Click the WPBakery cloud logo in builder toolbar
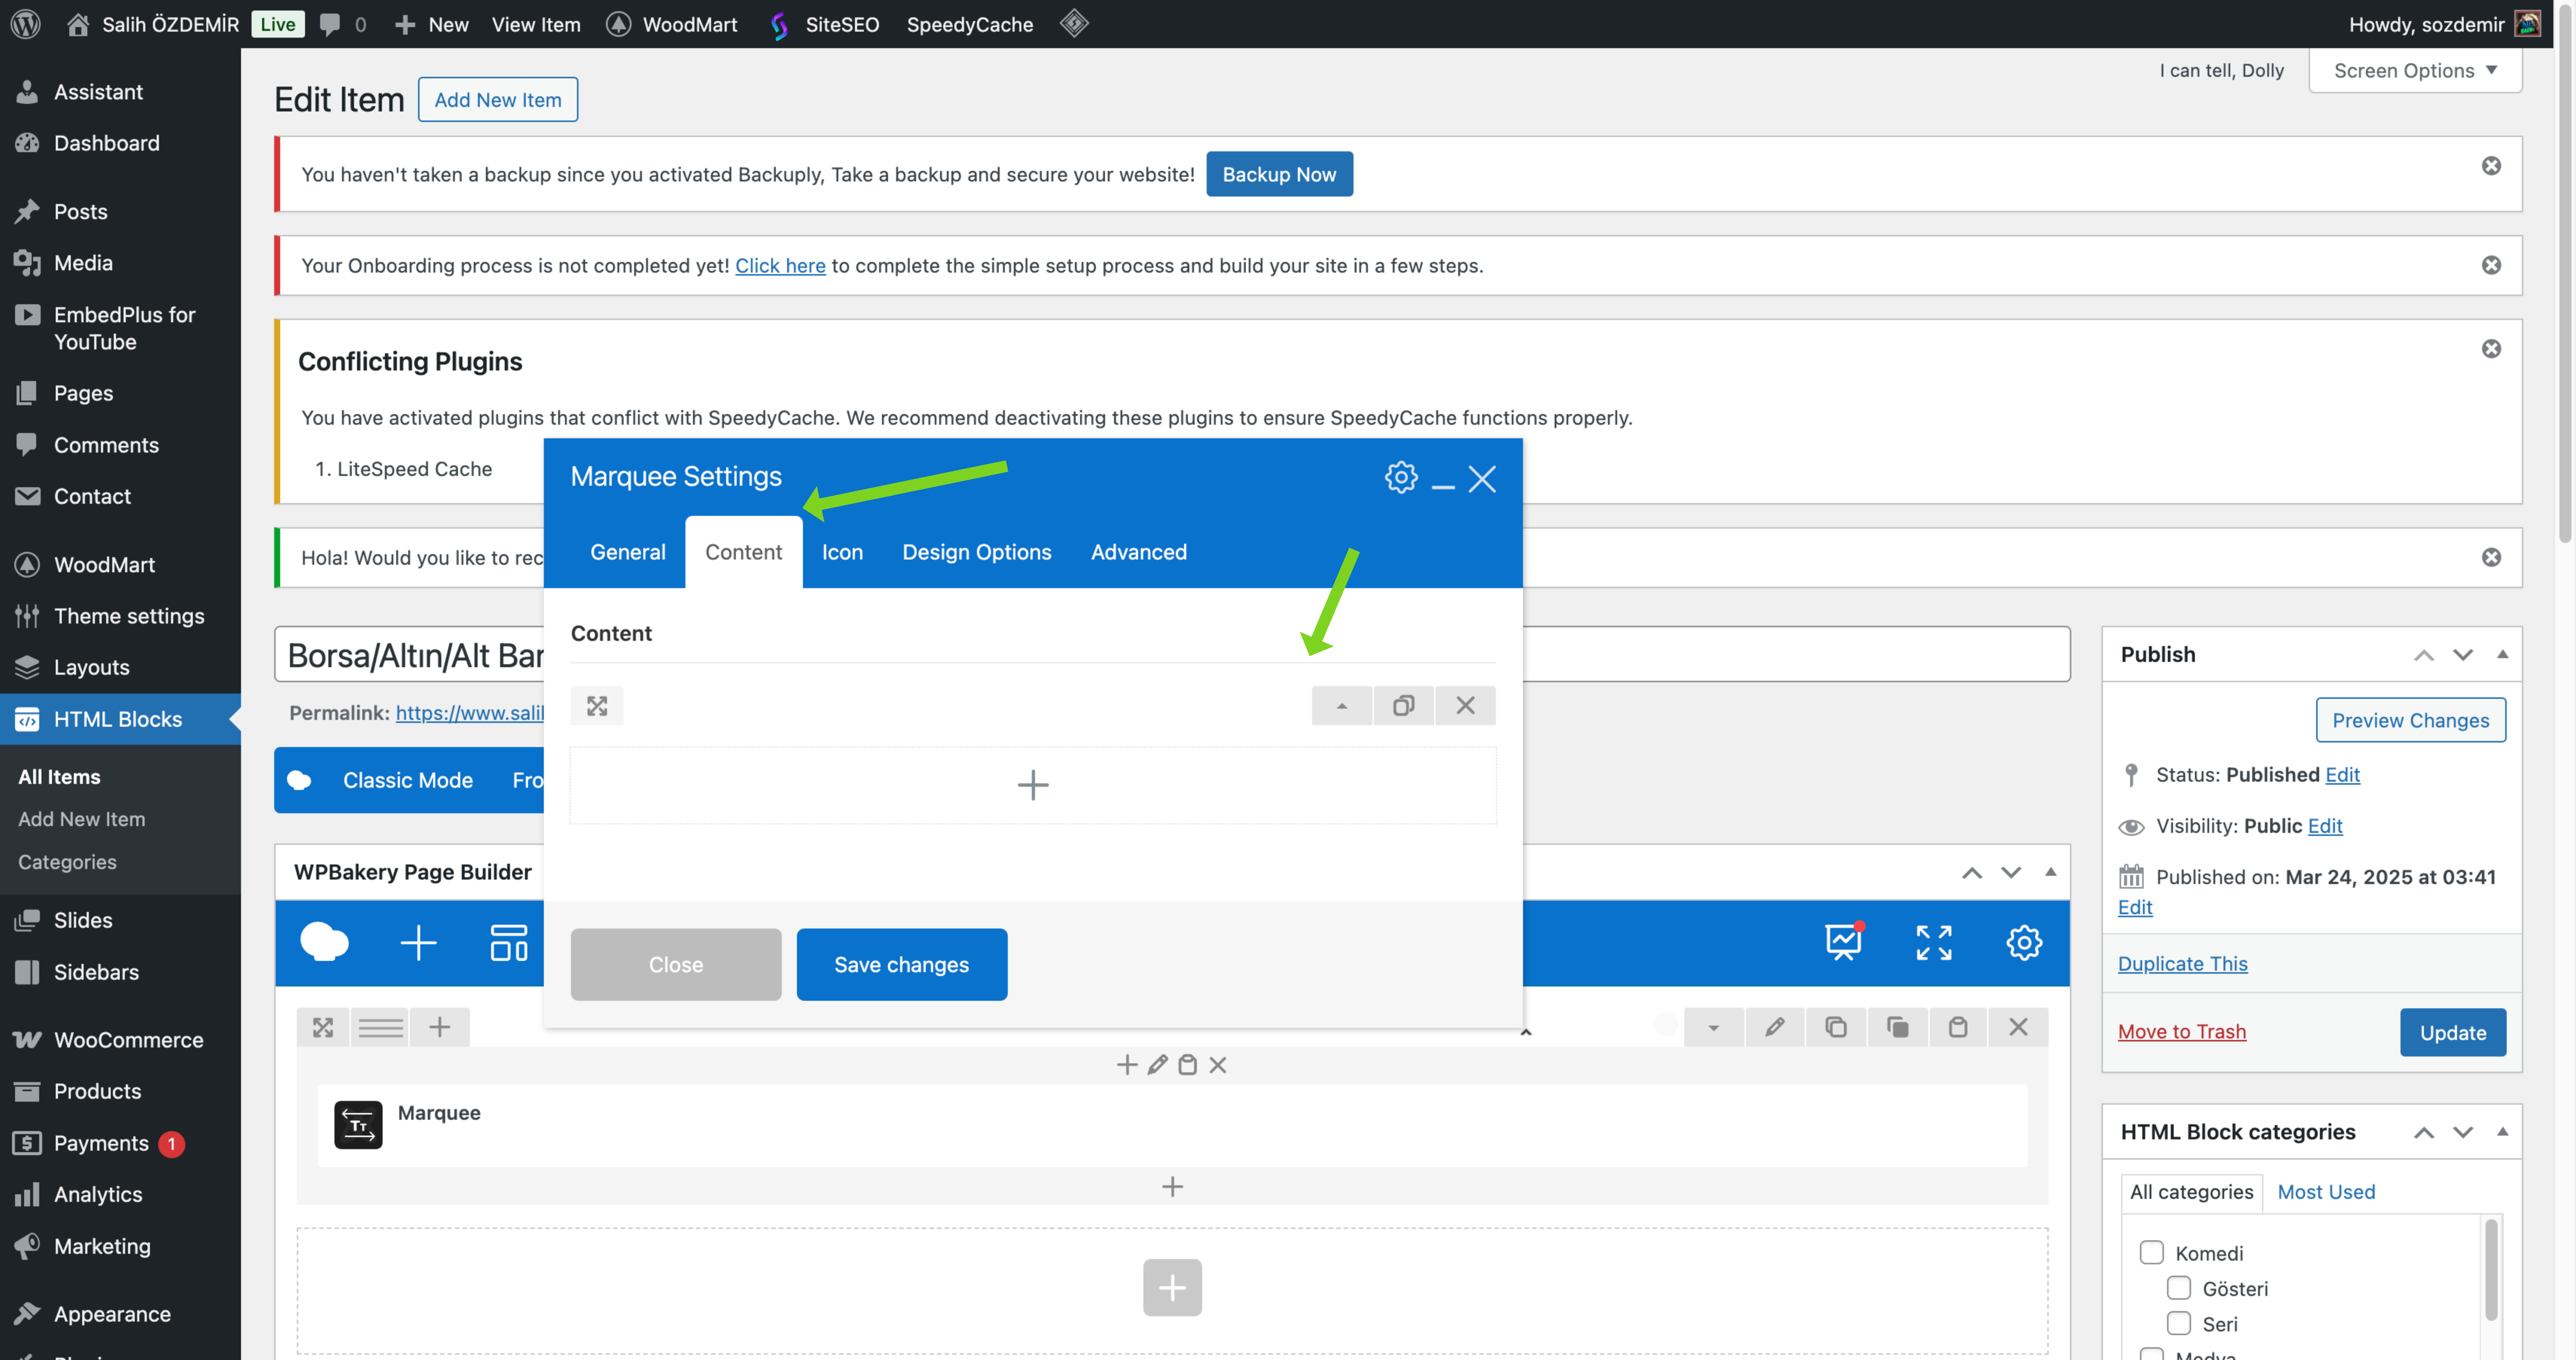This screenshot has width=2576, height=1360. (325, 942)
